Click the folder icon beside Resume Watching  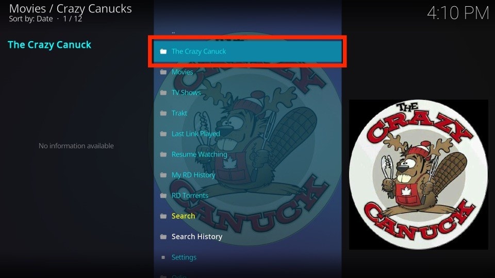[x=163, y=154]
